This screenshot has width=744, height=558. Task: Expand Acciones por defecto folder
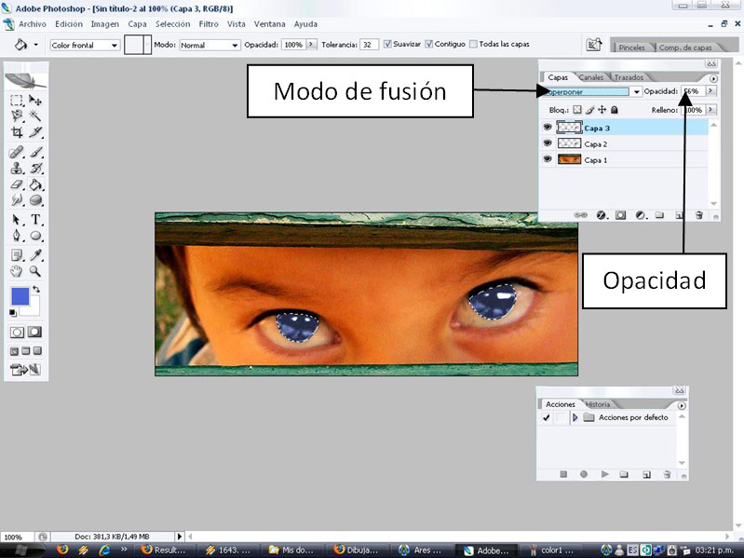[575, 417]
